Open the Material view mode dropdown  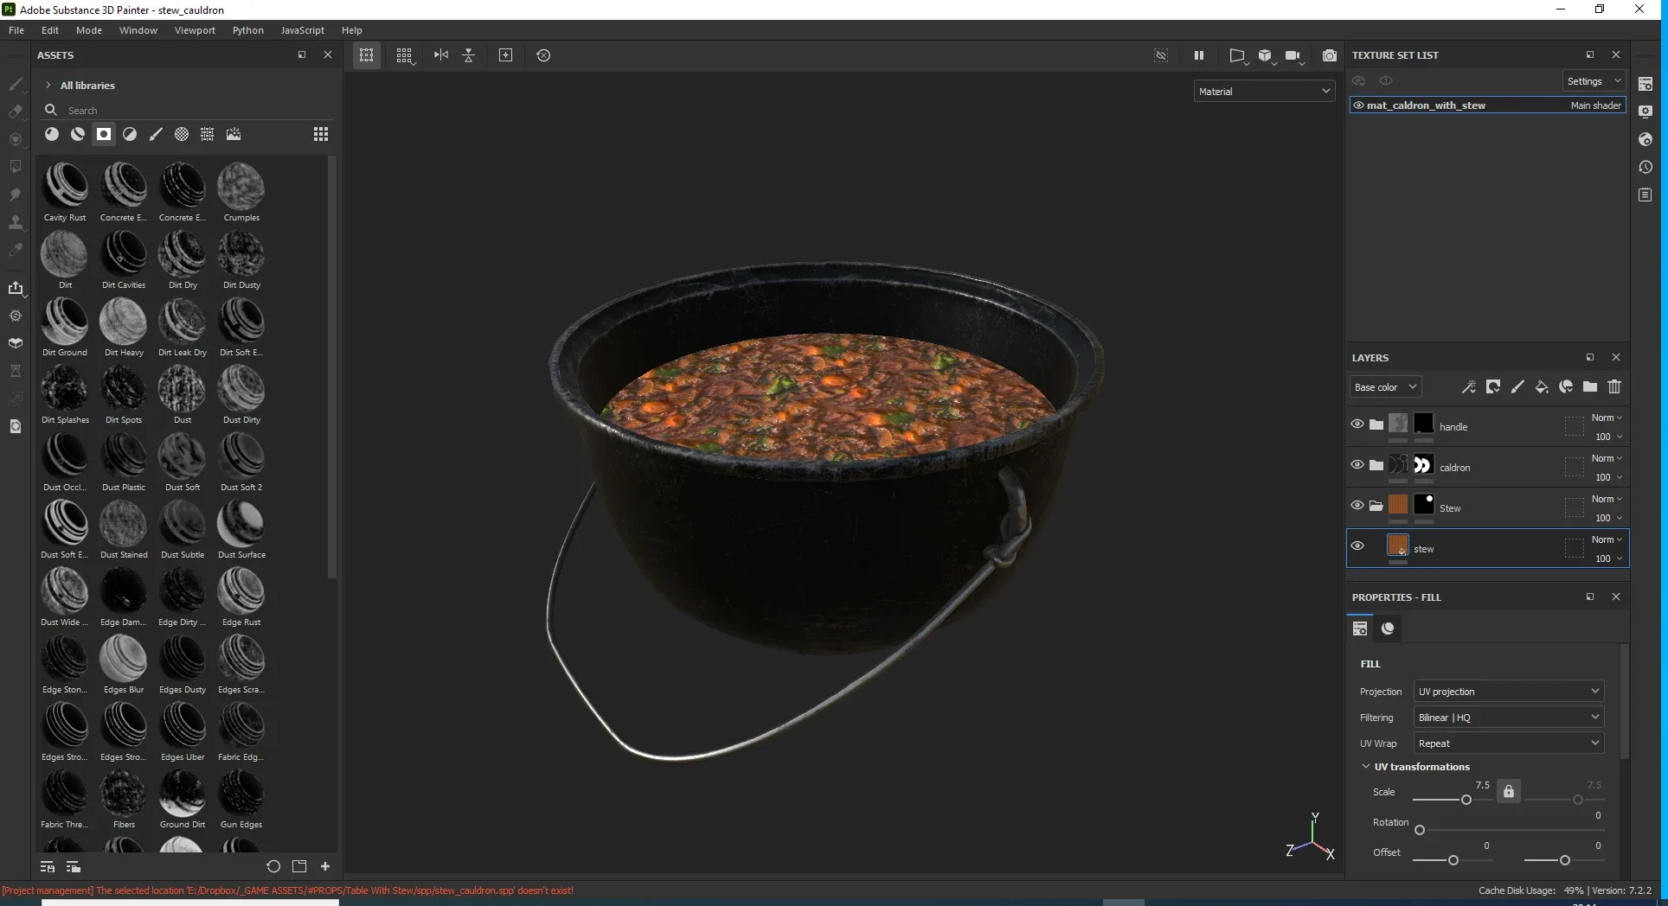coord(1264,91)
